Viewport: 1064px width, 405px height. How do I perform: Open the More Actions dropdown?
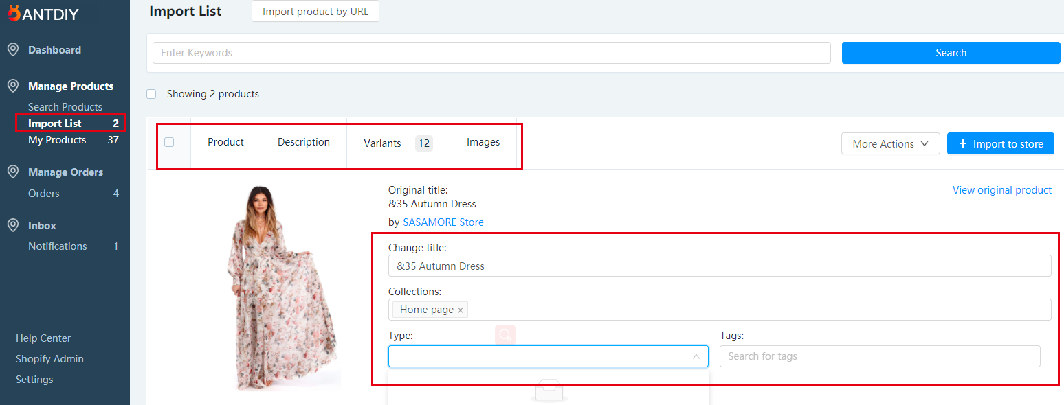pos(890,143)
